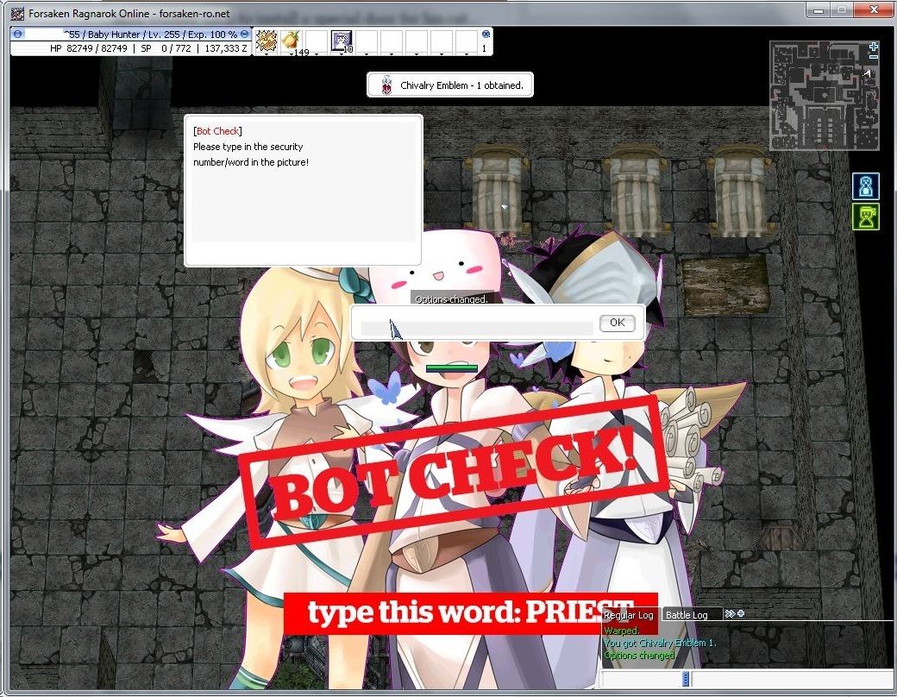The image size is (897, 697).
Task: Click the "type this word: PRIEST" banner
Action: [x=471, y=612]
